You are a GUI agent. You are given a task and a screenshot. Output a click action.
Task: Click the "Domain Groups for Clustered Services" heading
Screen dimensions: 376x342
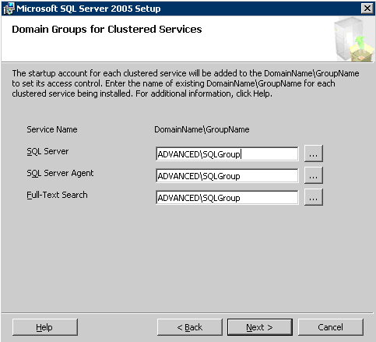click(x=107, y=30)
